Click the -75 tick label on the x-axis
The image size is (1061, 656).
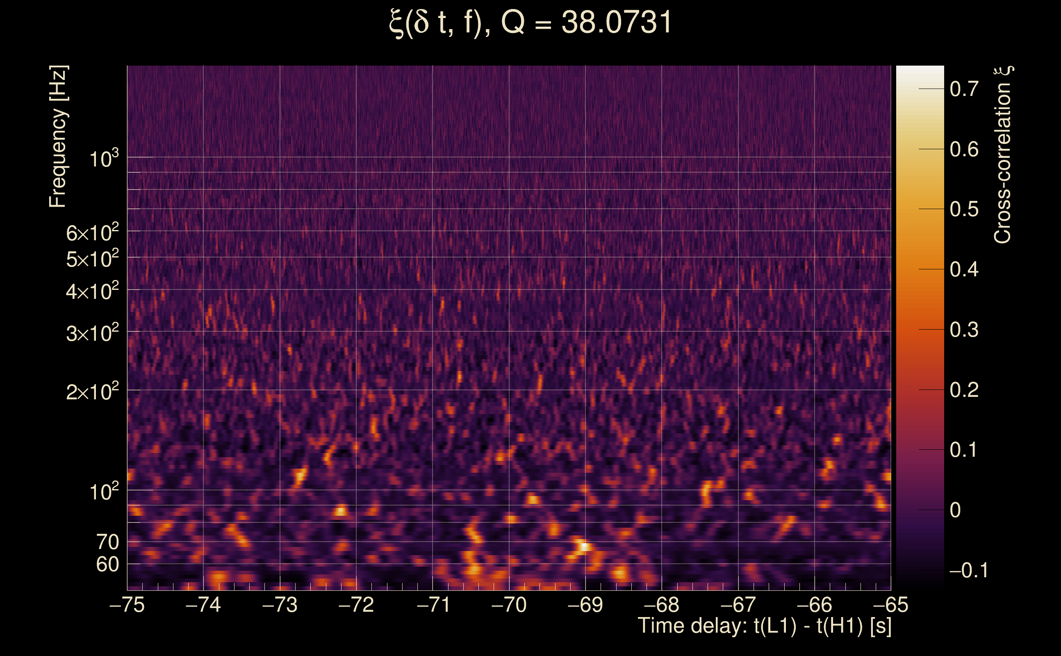point(127,605)
